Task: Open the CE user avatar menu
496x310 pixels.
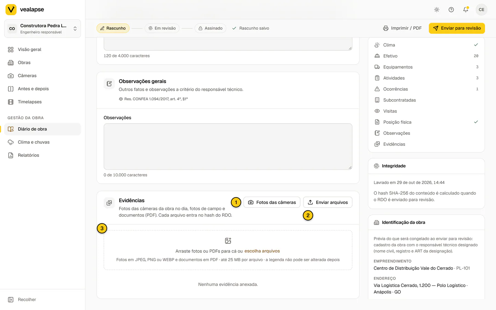Action: (x=482, y=10)
